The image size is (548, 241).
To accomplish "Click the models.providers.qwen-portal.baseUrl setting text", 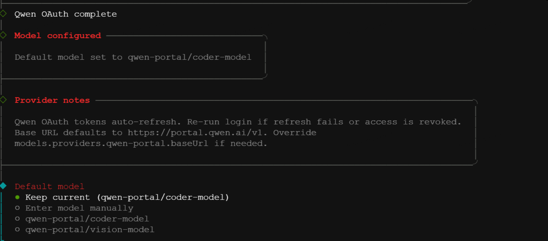I will click(111, 143).
